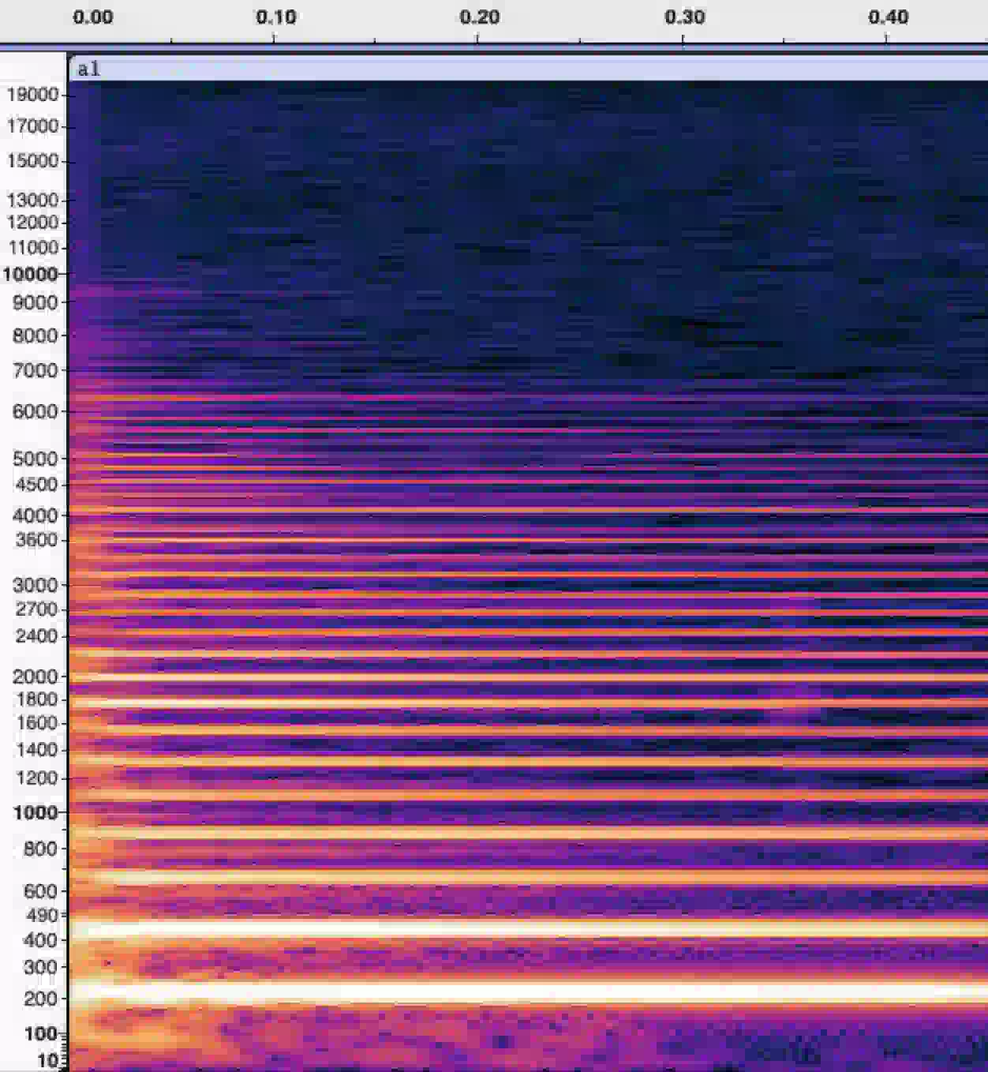Click 2400 on the frequency scale

click(35, 636)
